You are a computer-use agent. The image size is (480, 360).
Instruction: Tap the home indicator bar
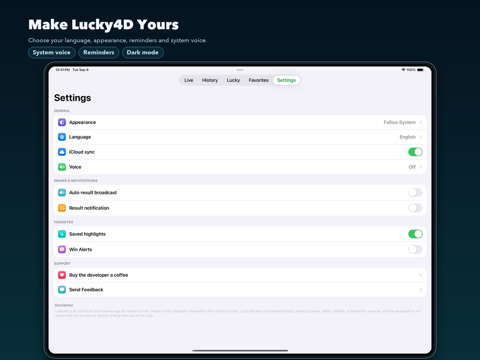(x=240, y=351)
